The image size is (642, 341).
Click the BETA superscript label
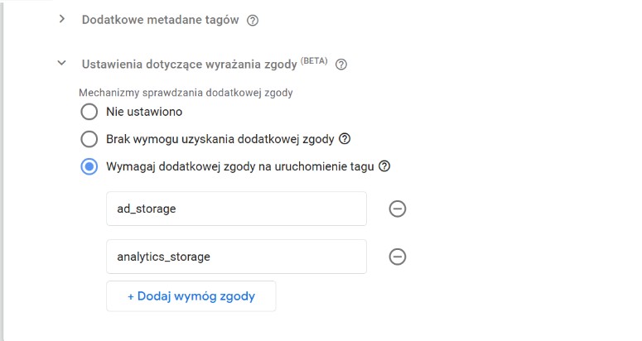(x=314, y=60)
